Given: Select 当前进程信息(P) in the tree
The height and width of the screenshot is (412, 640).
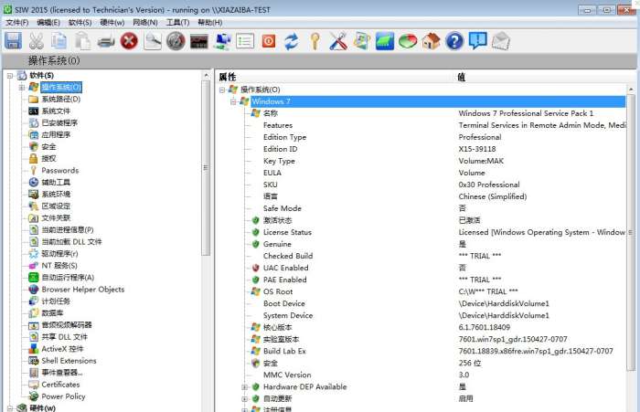Looking at the screenshot, I should tap(68, 229).
